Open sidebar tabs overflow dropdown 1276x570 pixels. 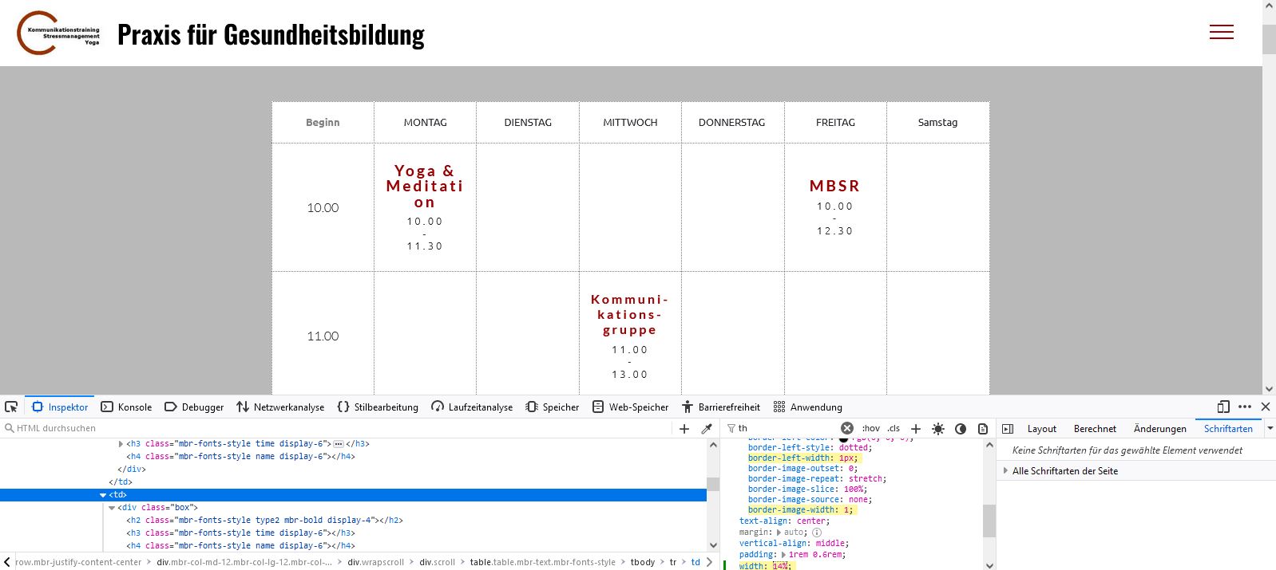1270,428
